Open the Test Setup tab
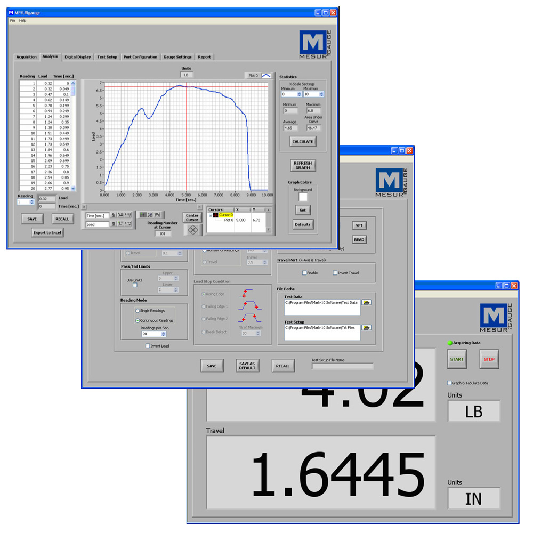533x533 pixels. 107,57
